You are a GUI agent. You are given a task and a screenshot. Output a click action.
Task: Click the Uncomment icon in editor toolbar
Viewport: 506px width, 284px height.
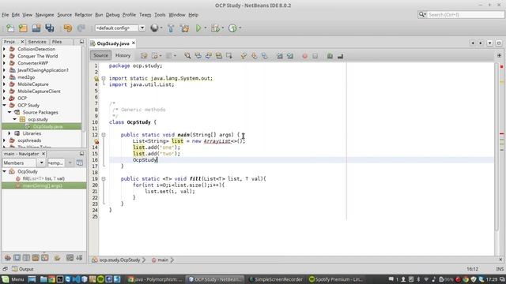pos(340,56)
